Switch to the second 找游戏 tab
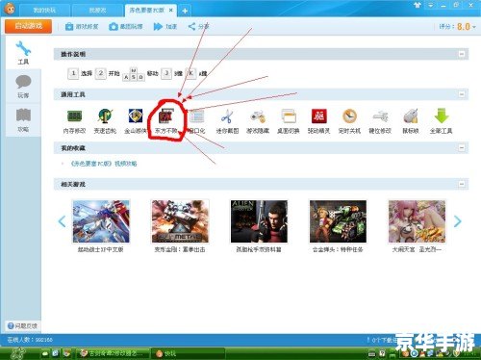Viewport: 481px width, 360px height. [x=97, y=11]
